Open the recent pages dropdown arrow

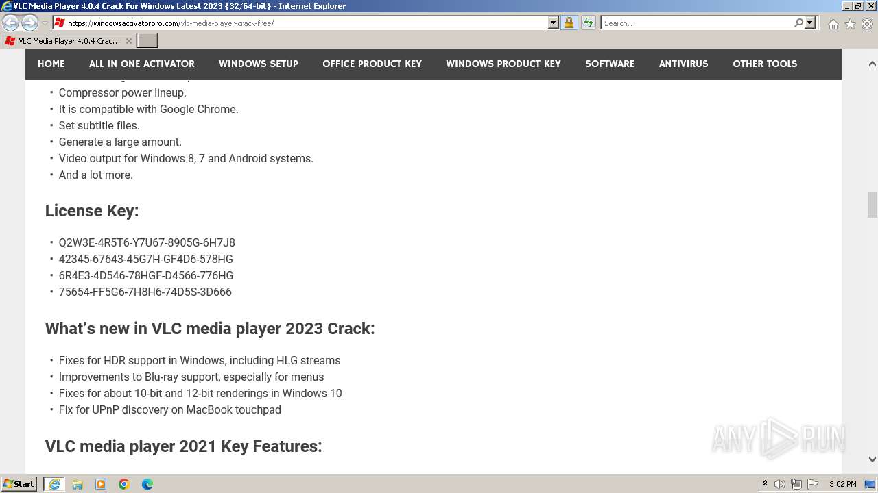pyautogui.click(x=45, y=23)
